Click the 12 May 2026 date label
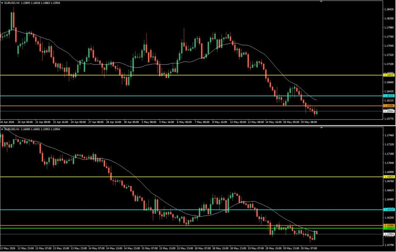 tap(8, 248)
